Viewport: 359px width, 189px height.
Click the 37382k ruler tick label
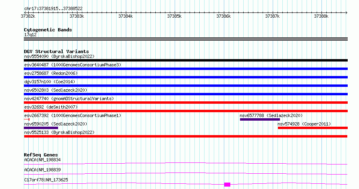click(x=28, y=16)
